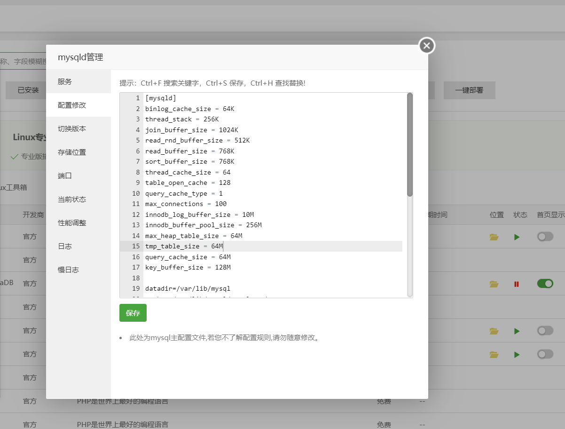This screenshot has width=565, height=429.
Task: Click the 位置 column header
Action: pyautogui.click(x=497, y=214)
